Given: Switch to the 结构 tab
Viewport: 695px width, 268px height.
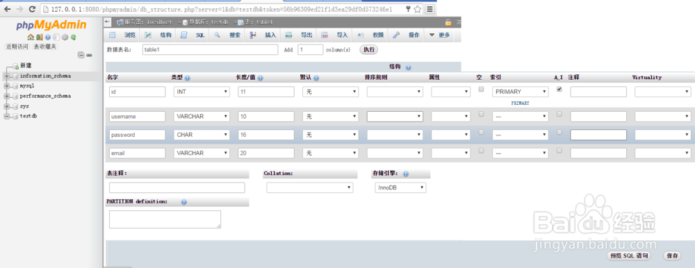Looking at the screenshot, I should click(x=158, y=35).
